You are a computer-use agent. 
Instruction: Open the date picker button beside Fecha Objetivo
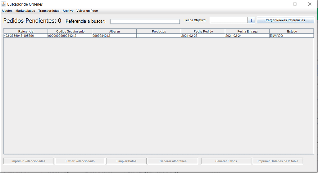click(251, 20)
